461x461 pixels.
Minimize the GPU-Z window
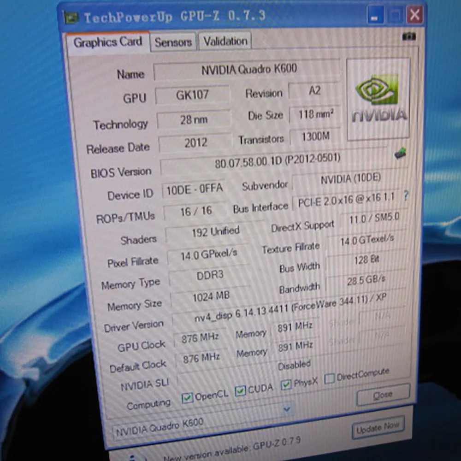[x=375, y=15]
